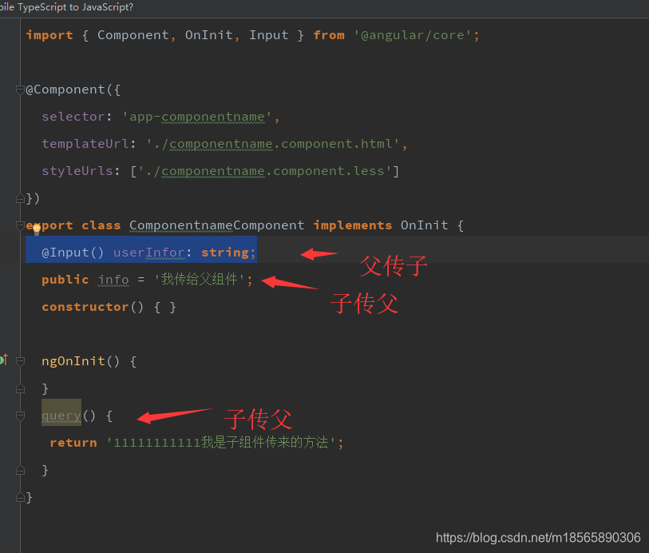Click 'Component' in the import statement
The image size is (649, 553).
tap(133, 35)
